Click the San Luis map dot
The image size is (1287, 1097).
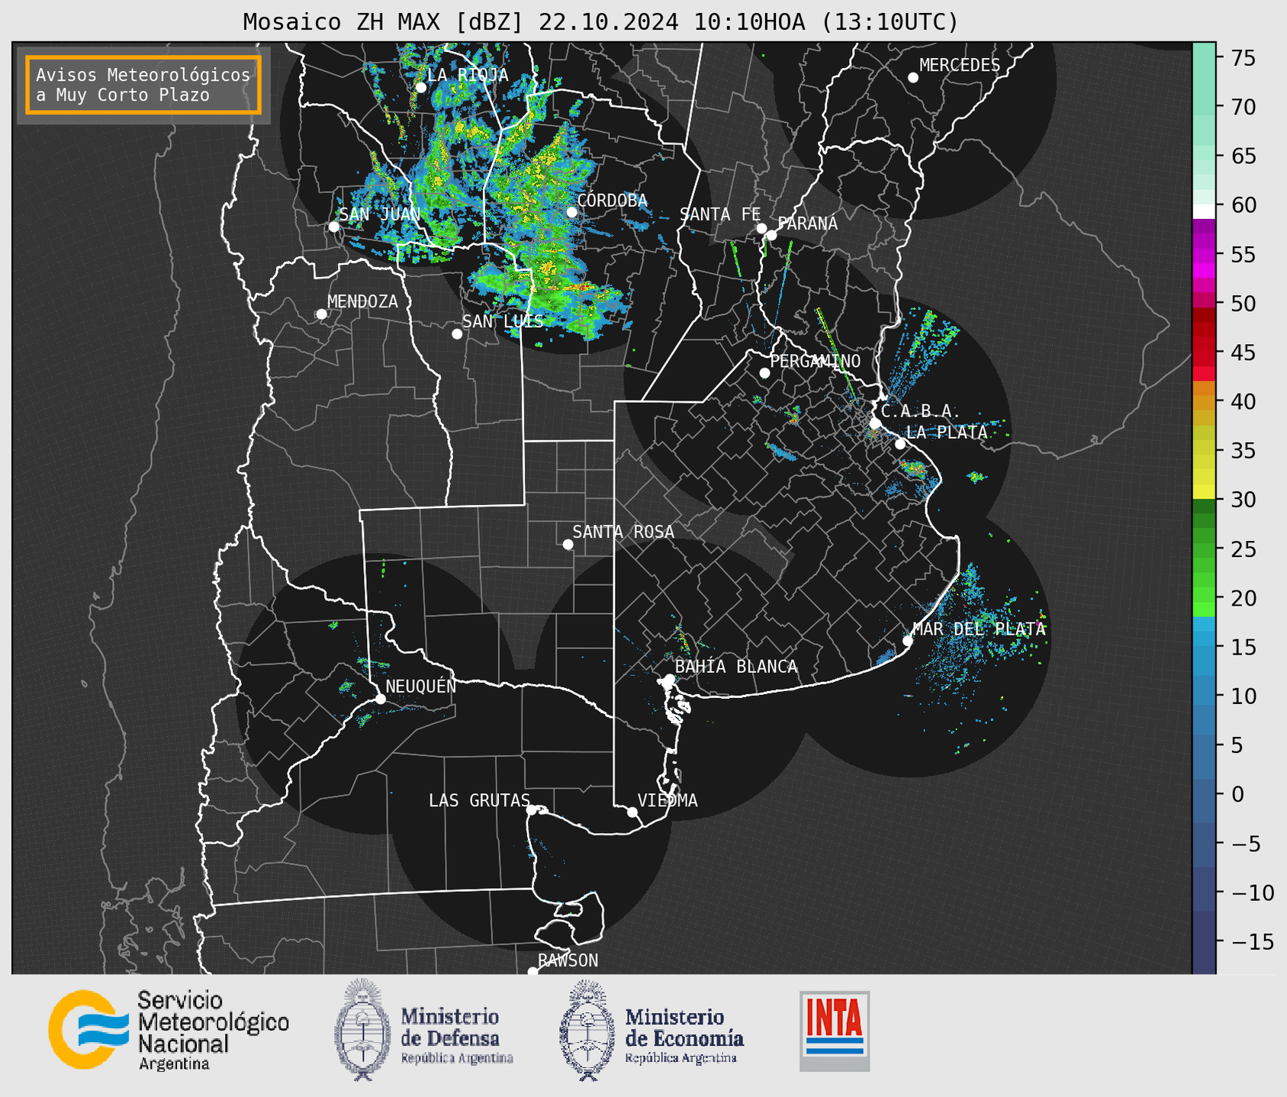coord(457,334)
